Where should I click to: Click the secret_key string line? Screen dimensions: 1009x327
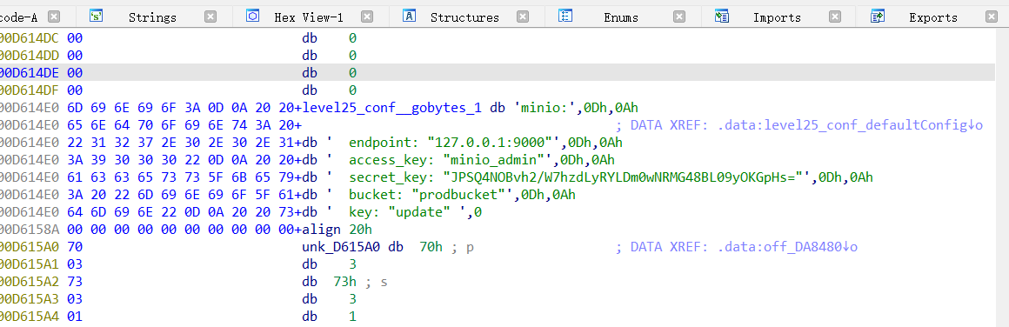coord(611,177)
